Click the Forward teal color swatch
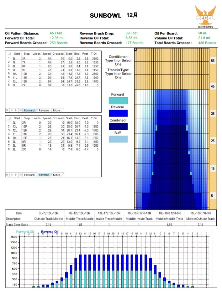The image size is (222, 297). click(x=118, y=100)
